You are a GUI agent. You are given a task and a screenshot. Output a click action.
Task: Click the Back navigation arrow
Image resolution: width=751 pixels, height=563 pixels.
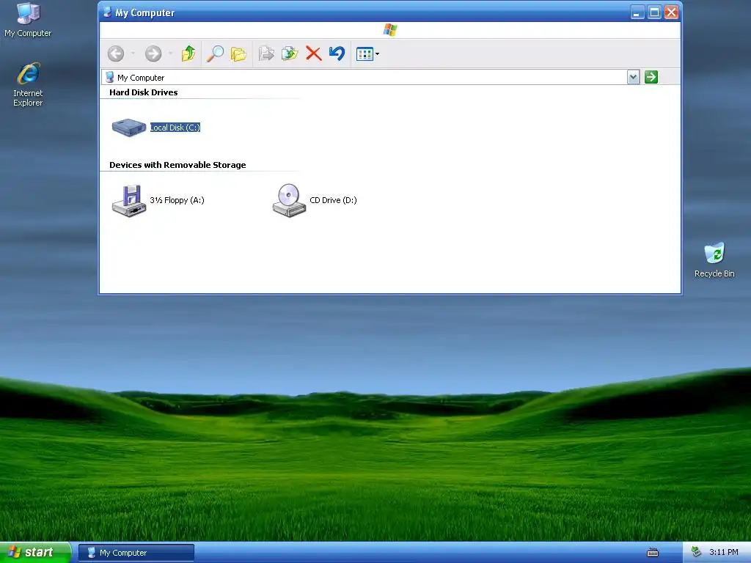[116, 54]
